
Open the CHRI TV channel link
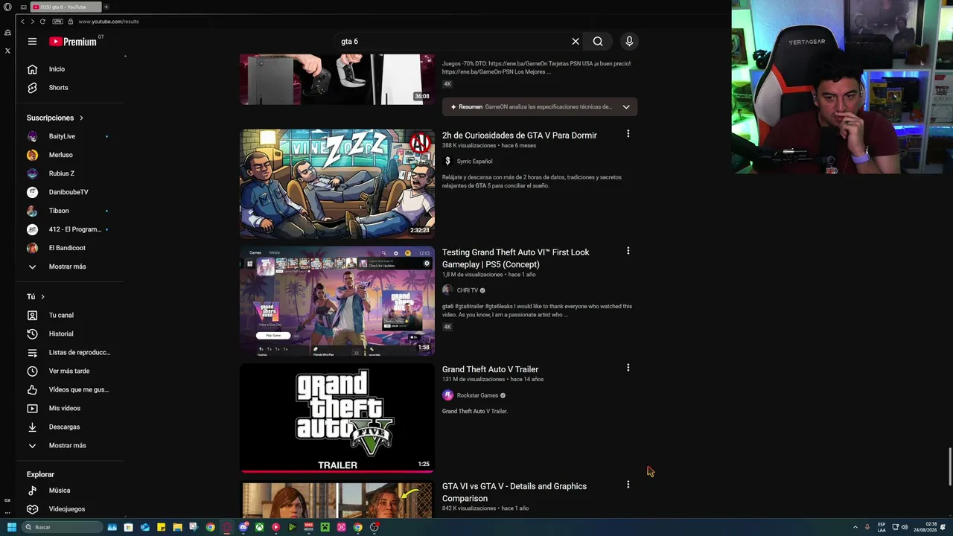468,290
